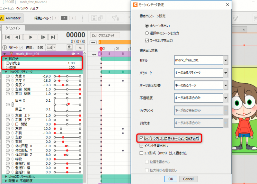The image size is (257, 184).
Task: Open the モデル dropdown mark_free_t01
Action: point(226,60)
